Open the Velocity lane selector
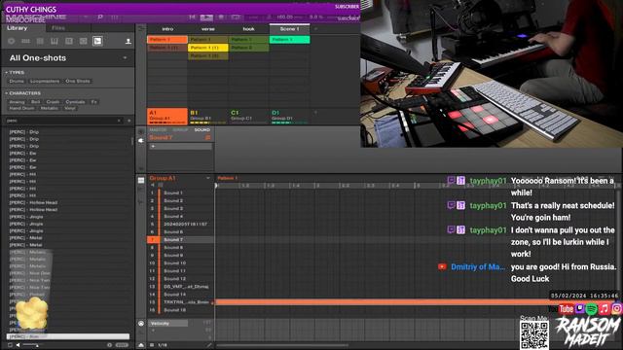Image resolution: width=623 pixels, height=350 pixels. [x=168, y=324]
